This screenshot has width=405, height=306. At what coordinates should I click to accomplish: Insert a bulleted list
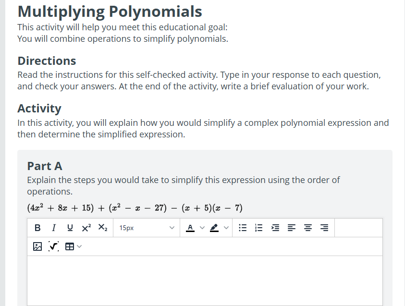(x=243, y=227)
